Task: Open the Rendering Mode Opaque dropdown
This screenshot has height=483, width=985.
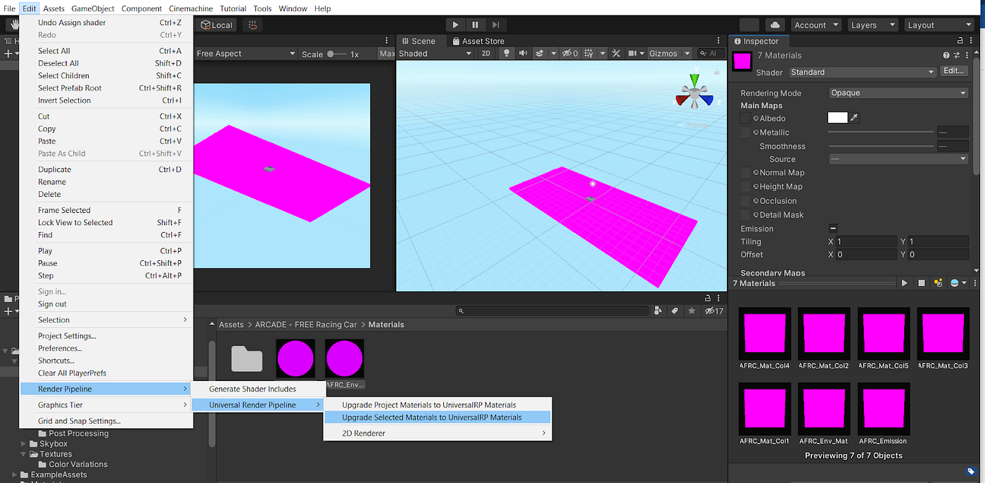Action: tap(898, 92)
